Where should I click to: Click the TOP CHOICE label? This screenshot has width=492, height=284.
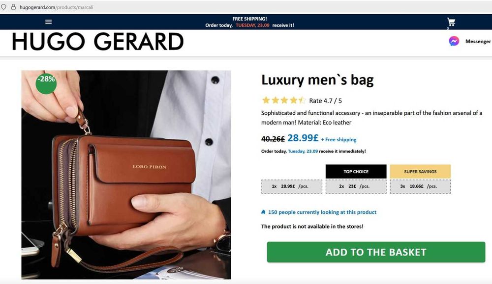pos(356,171)
